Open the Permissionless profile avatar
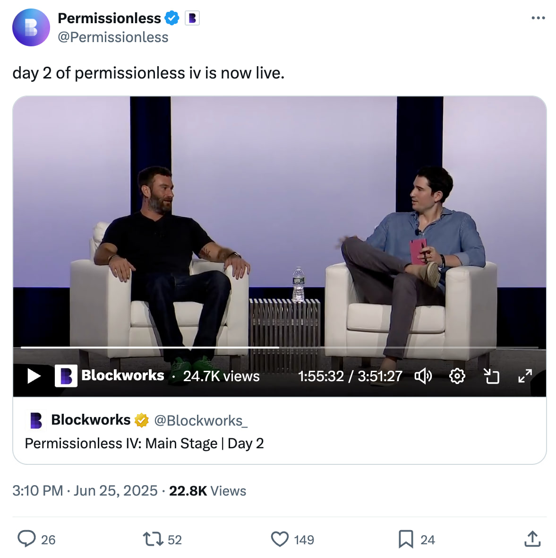 click(x=31, y=27)
